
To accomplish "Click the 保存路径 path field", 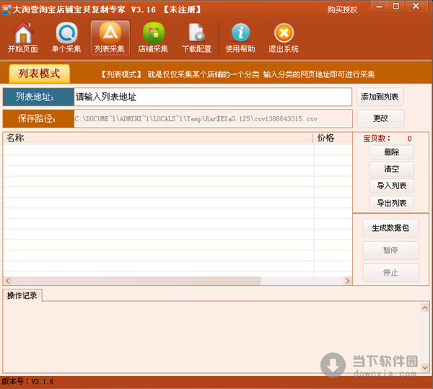I will point(213,118).
